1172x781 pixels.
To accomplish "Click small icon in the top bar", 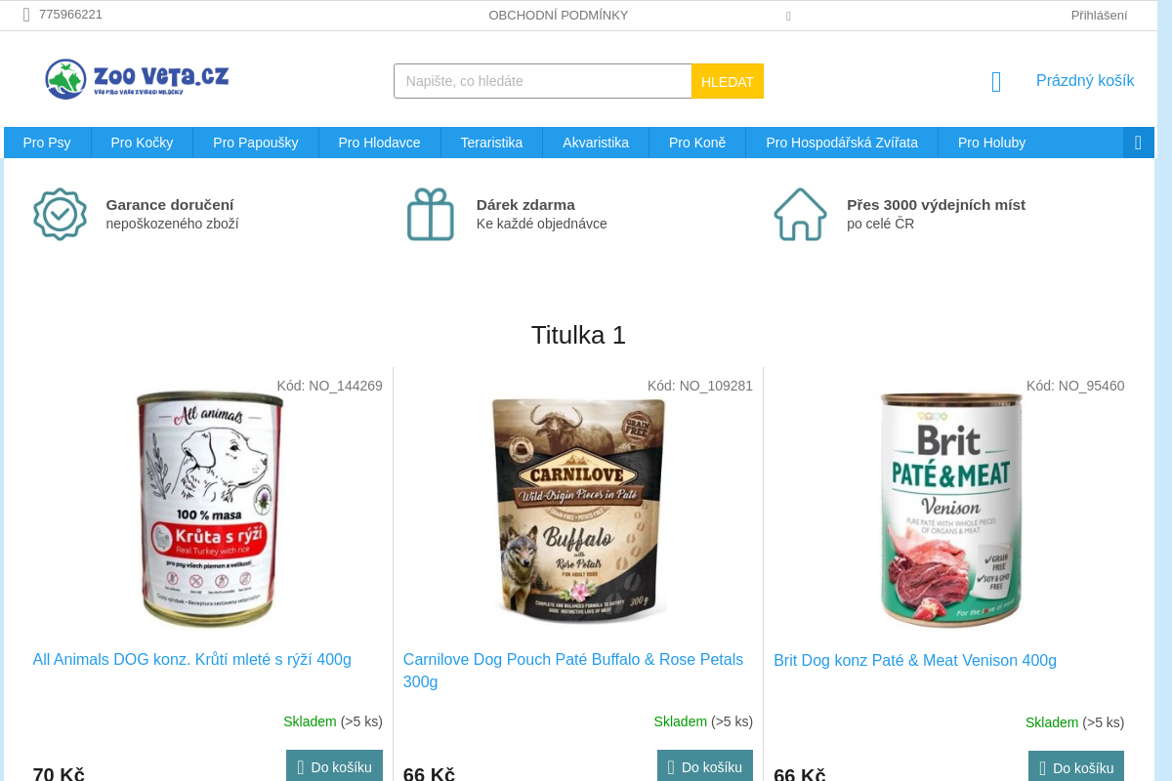I will pos(788,17).
